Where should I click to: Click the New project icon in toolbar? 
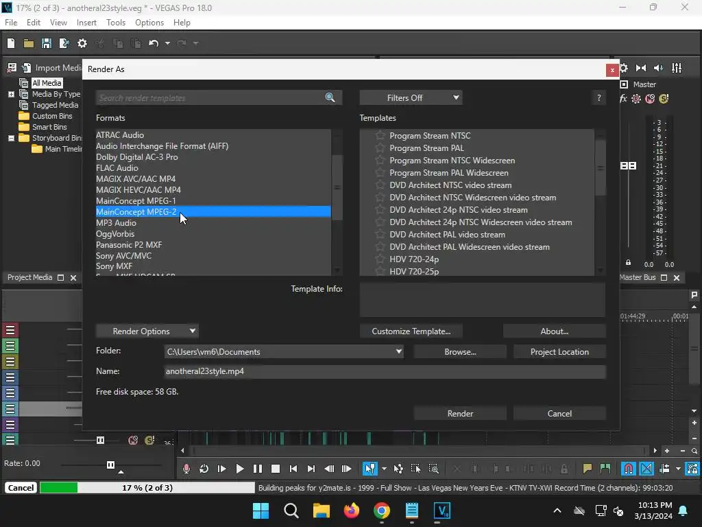coord(11,43)
